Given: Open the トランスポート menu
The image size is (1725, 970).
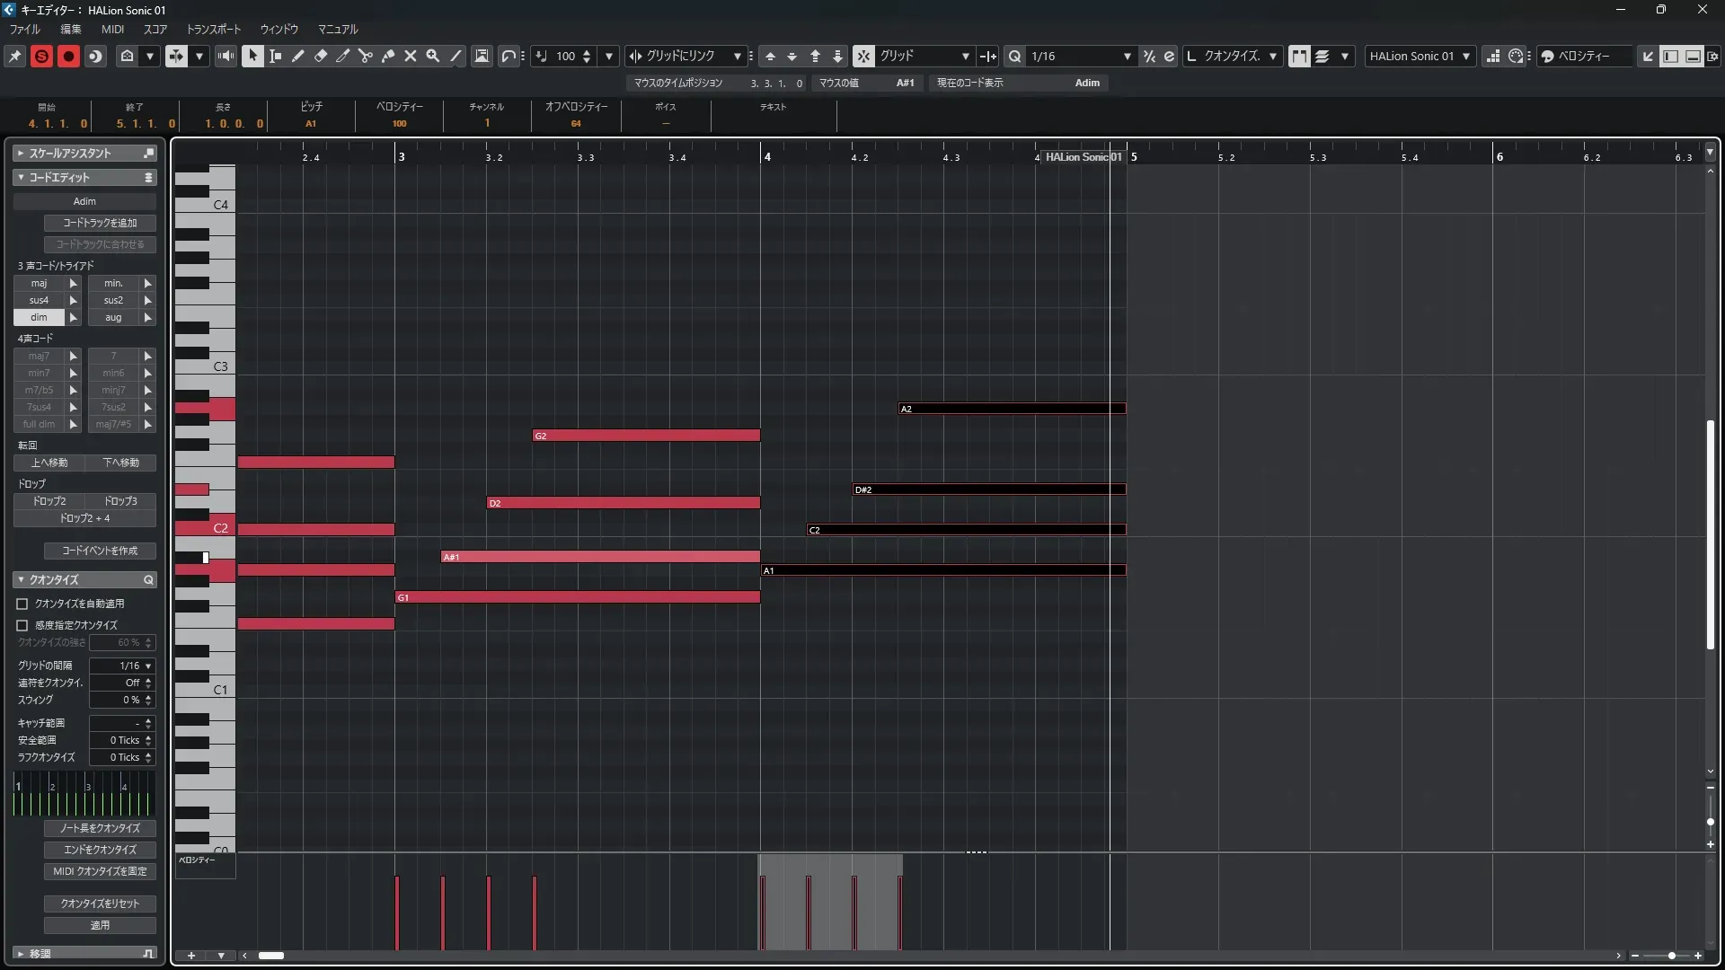Looking at the screenshot, I should click(x=213, y=29).
